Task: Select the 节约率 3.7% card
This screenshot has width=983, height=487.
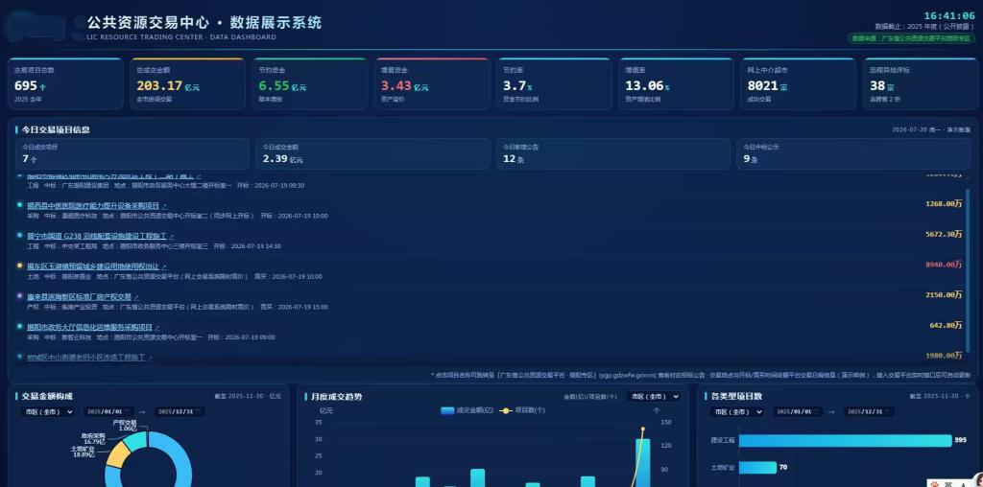Action: point(554,83)
